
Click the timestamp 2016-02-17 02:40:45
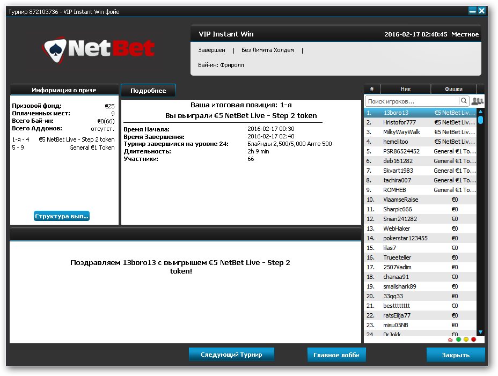[x=416, y=34]
